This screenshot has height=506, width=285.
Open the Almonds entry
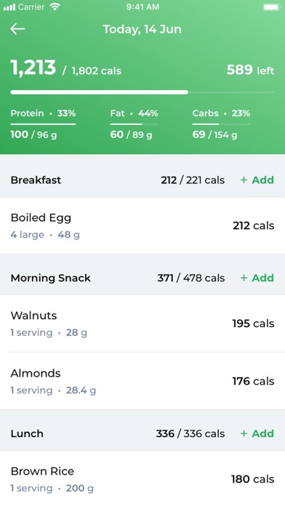coord(142,381)
